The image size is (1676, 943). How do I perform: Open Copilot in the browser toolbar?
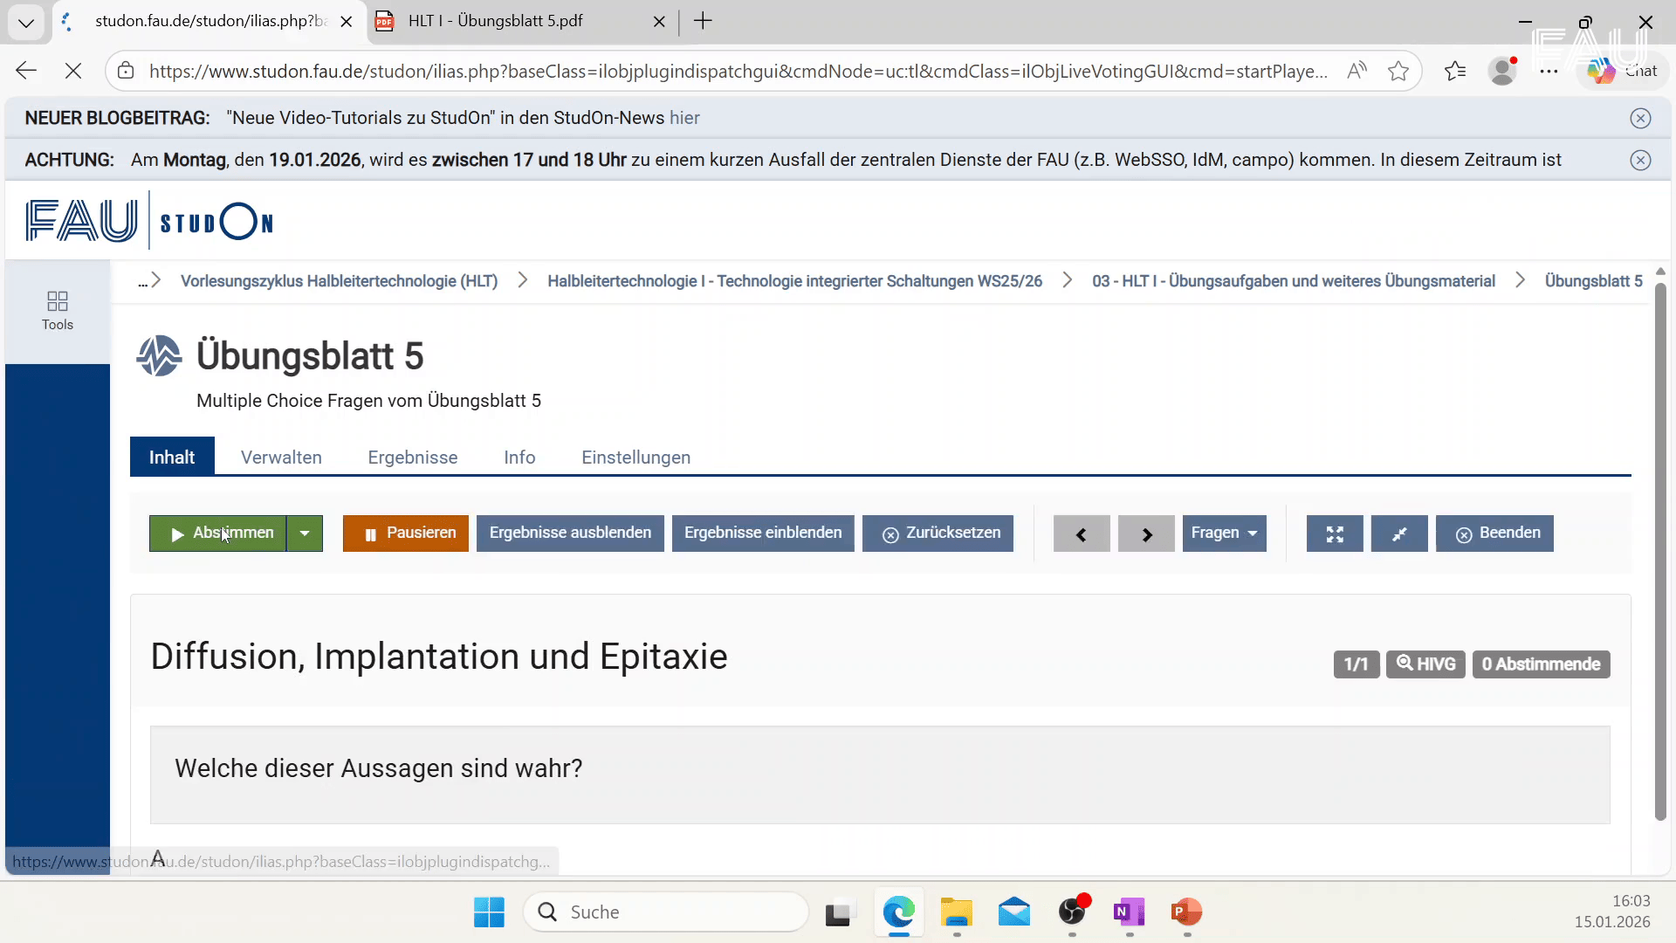pos(1602,71)
